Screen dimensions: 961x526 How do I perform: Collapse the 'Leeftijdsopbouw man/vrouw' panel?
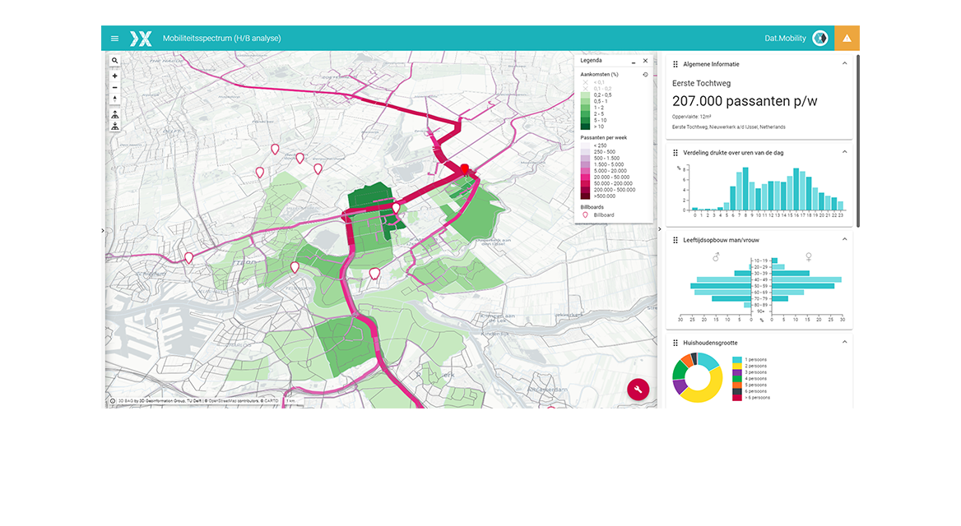point(844,239)
